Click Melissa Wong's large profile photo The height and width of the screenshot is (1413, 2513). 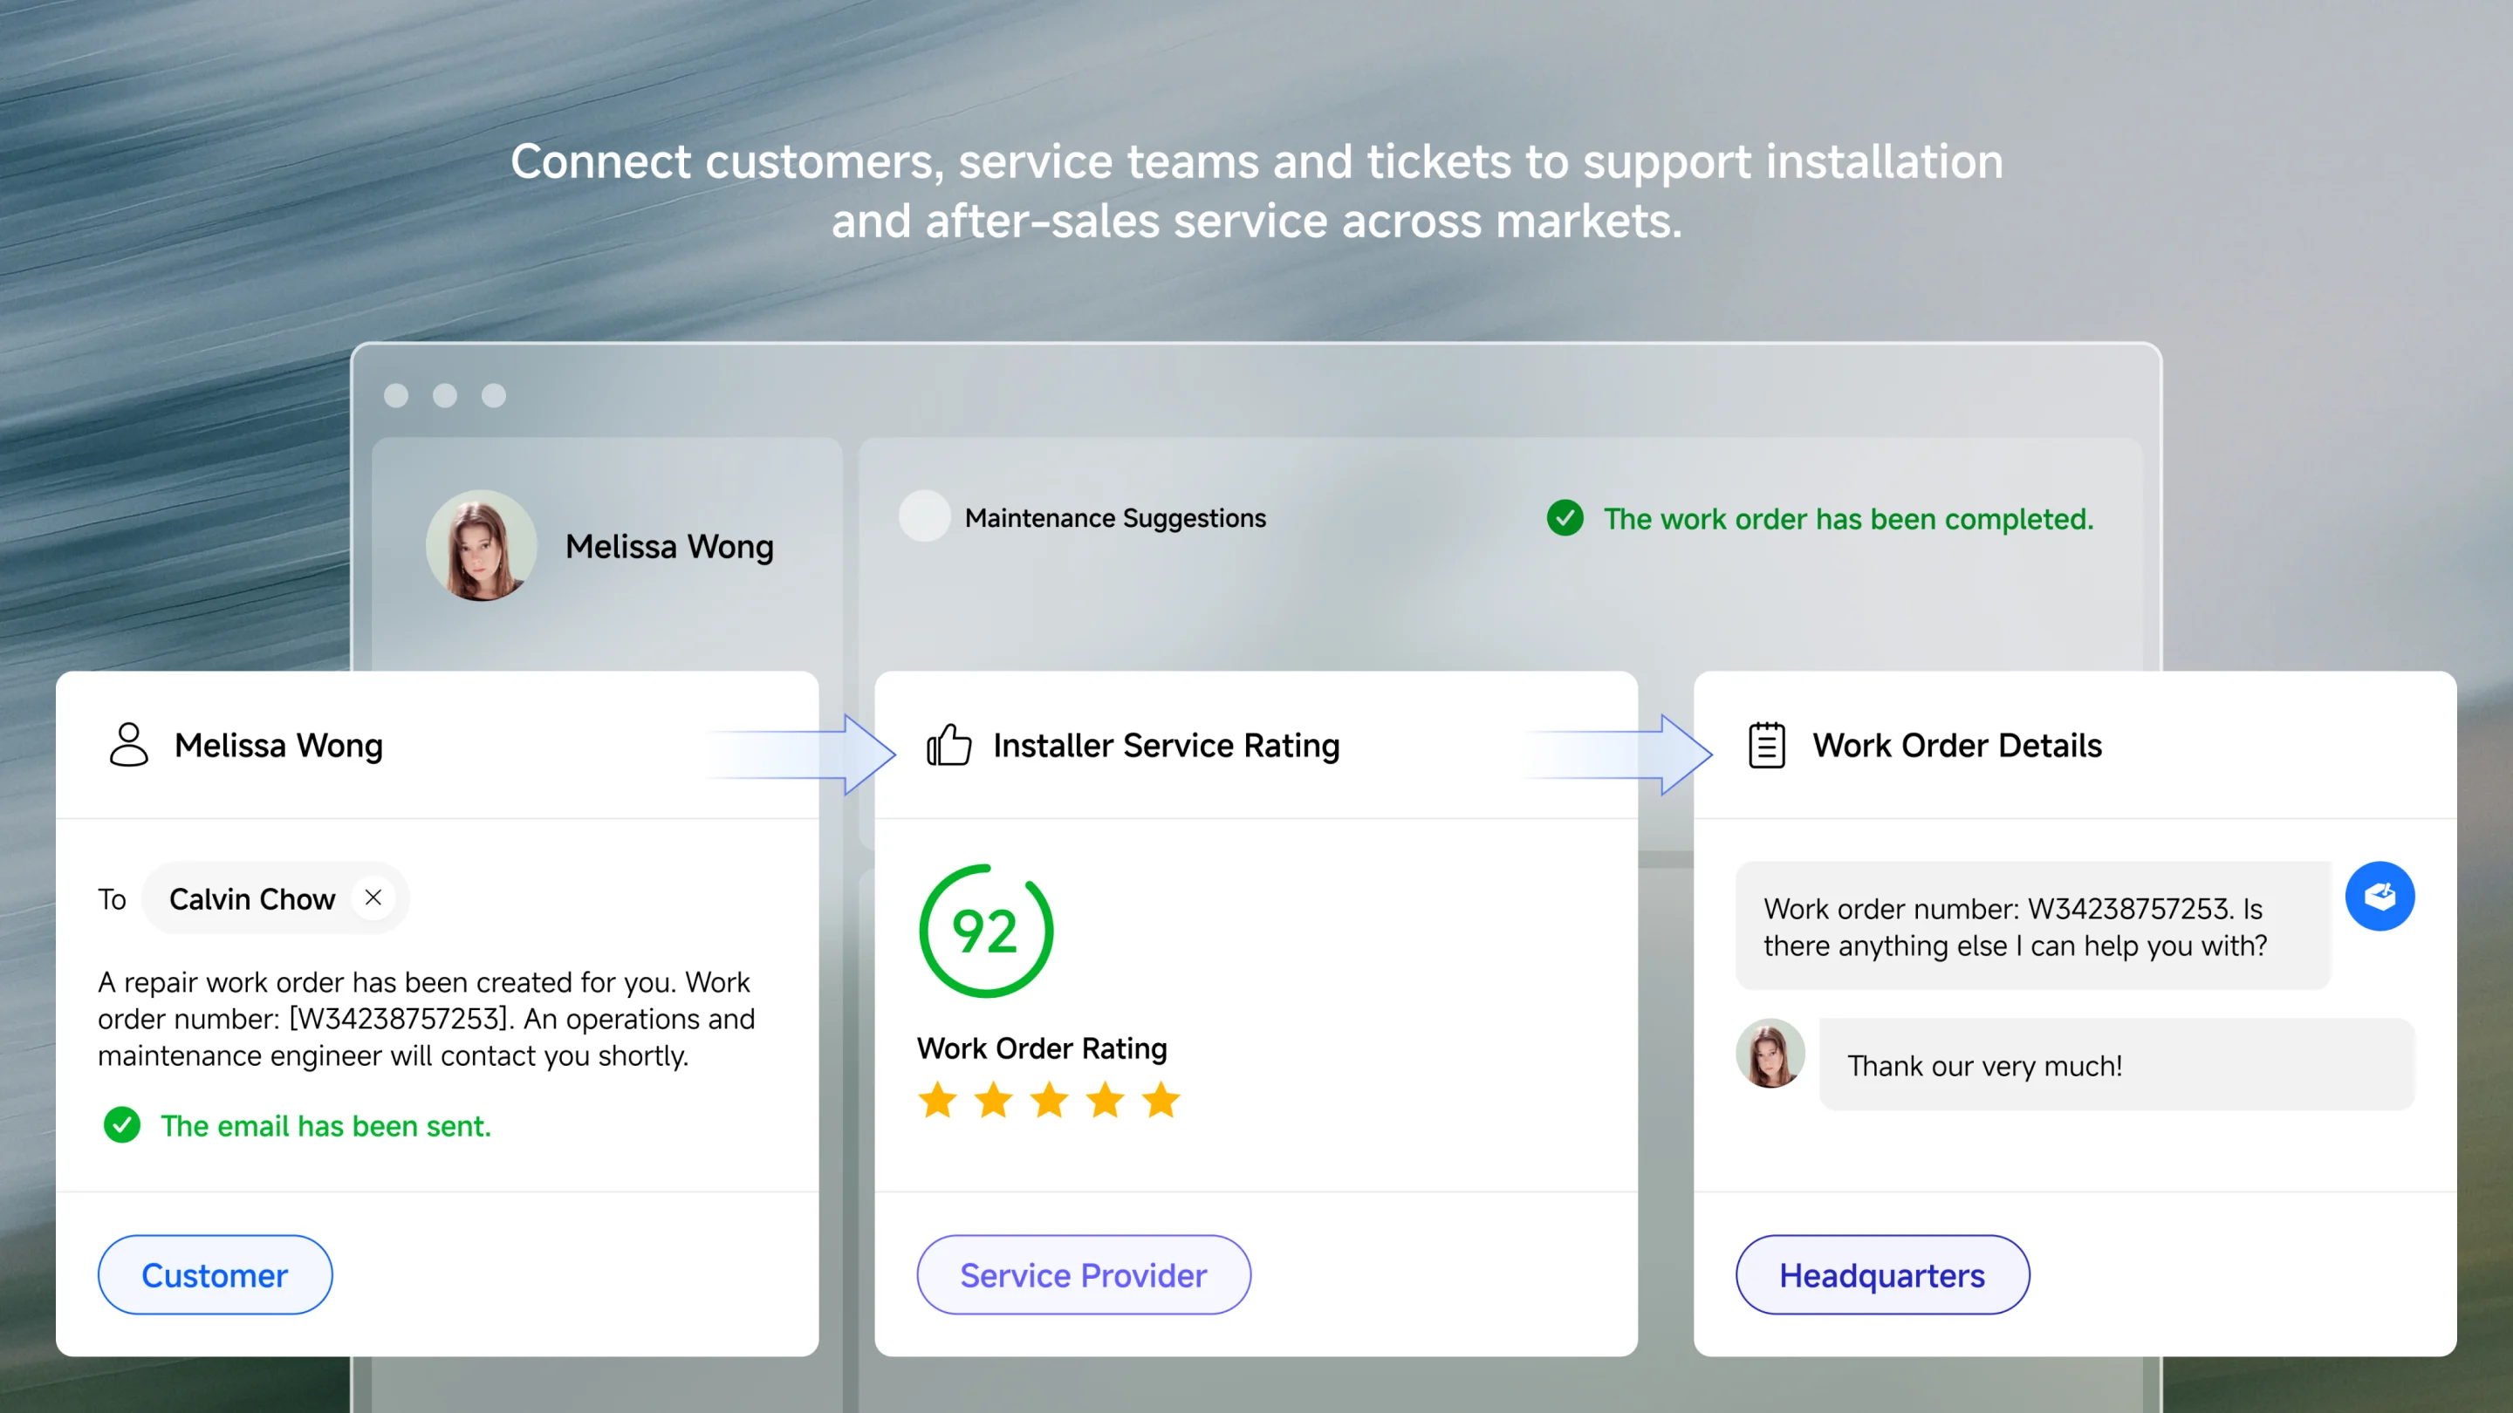tap(481, 545)
